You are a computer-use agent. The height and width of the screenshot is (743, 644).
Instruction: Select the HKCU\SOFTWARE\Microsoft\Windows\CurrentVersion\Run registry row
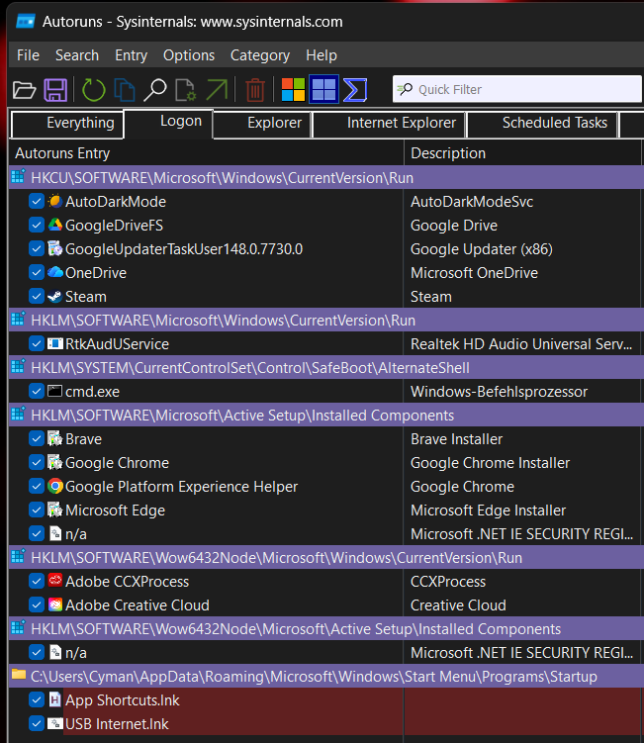point(326,178)
